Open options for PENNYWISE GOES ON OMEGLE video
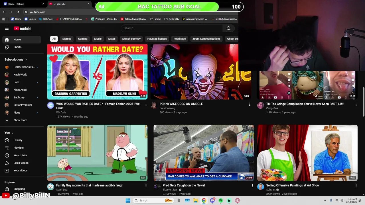365x205 pixels. point(250,104)
